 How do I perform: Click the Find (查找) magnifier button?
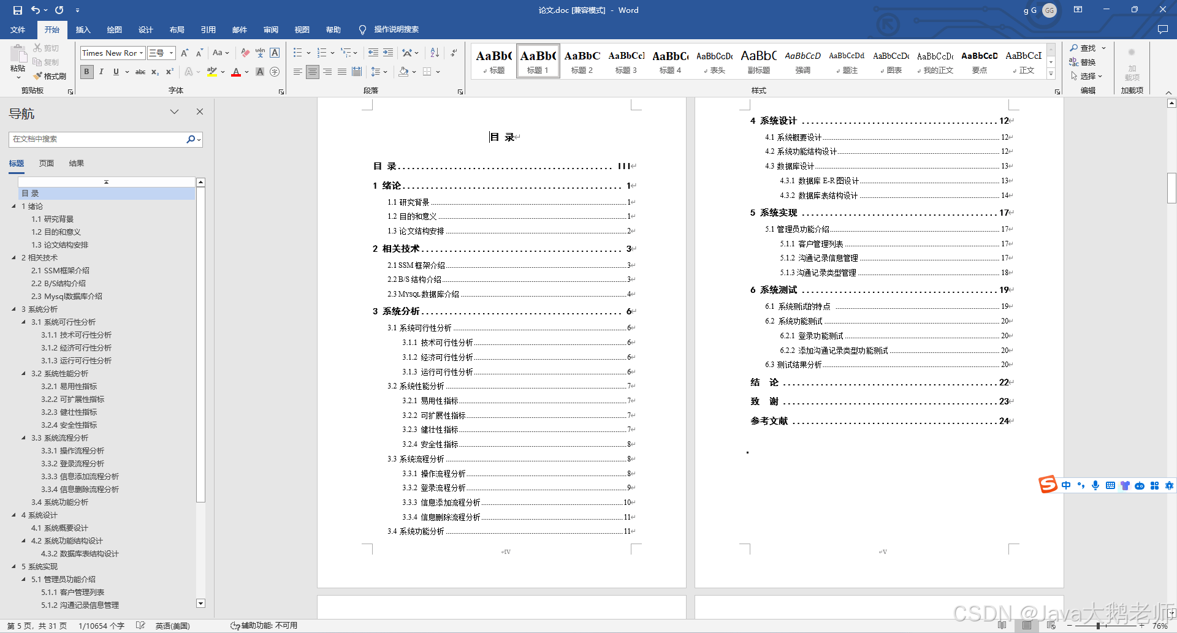pyautogui.click(x=1083, y=48)
